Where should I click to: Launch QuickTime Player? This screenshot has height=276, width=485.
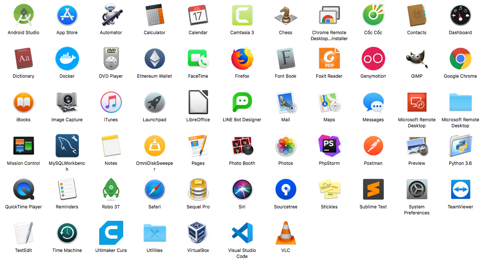pos(23,189)
